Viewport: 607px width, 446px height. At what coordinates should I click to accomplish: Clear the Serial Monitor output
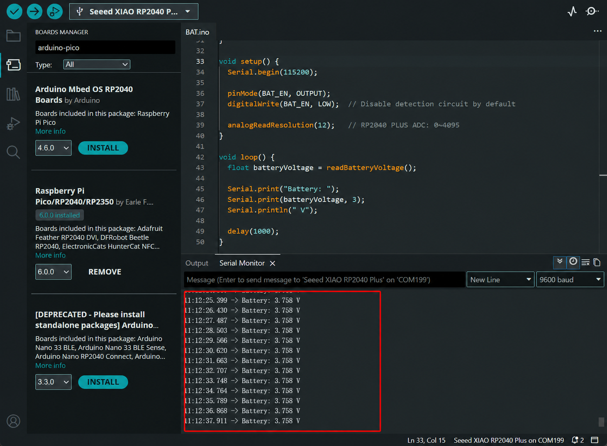585,262
